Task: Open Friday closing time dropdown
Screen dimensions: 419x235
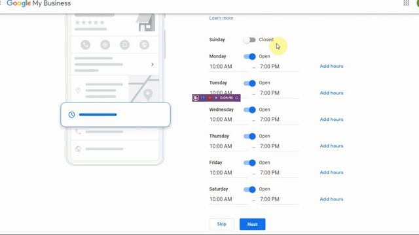Action: click(x=279, y=172)
